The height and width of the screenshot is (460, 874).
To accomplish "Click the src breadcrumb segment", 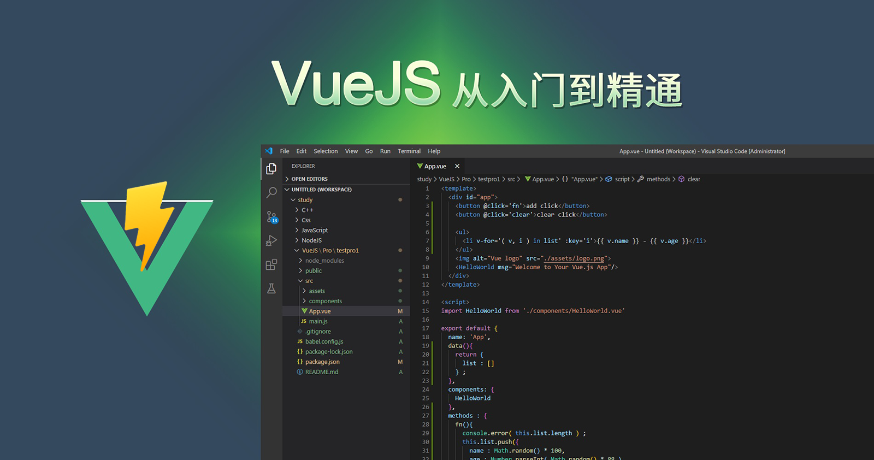I will (511, 179).
